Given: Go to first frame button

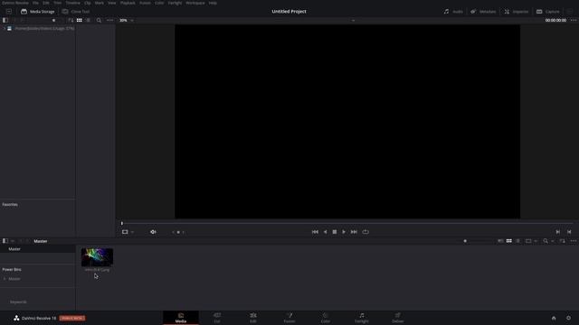Looking at the screenshot, I should coord(315,232).
